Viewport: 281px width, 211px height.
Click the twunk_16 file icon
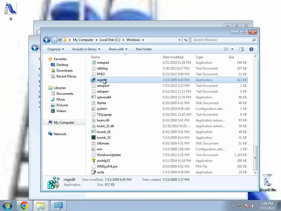(94, 132)
